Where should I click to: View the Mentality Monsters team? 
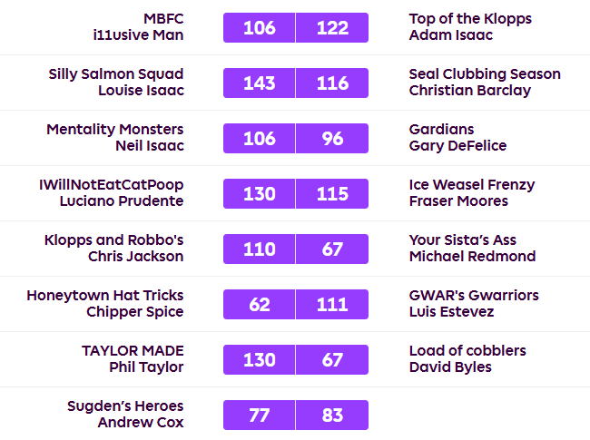coord(115,130)
